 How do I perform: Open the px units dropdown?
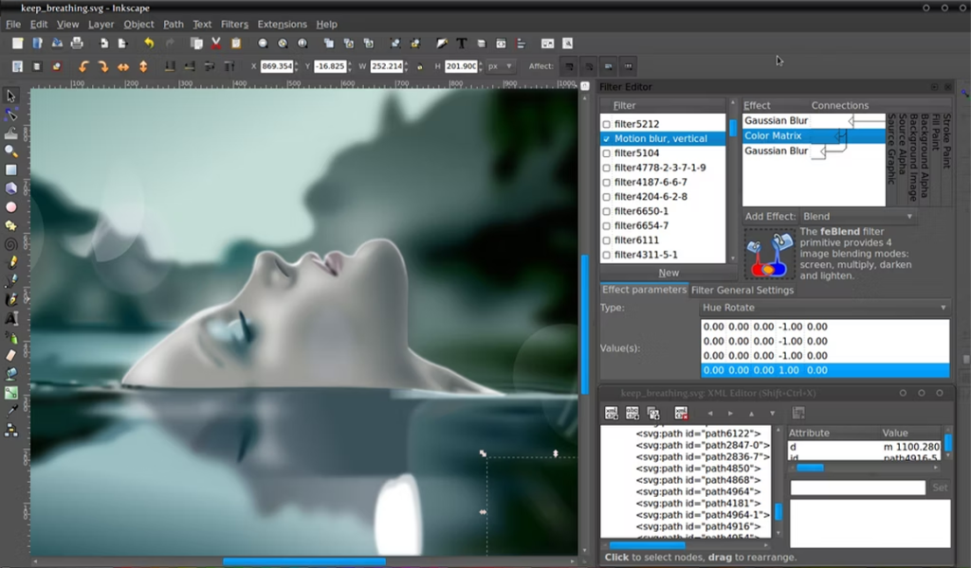[x=501, y=66]
